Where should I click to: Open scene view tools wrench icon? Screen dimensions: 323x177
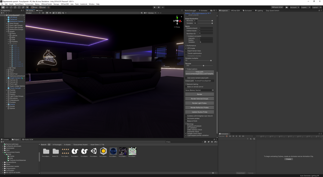pos(141,13)
